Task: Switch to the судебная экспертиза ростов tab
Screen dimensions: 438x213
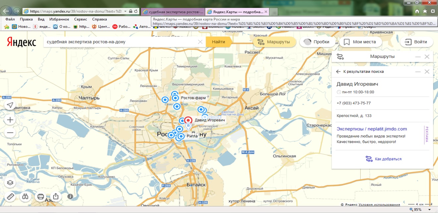Action: click(172, 12)
